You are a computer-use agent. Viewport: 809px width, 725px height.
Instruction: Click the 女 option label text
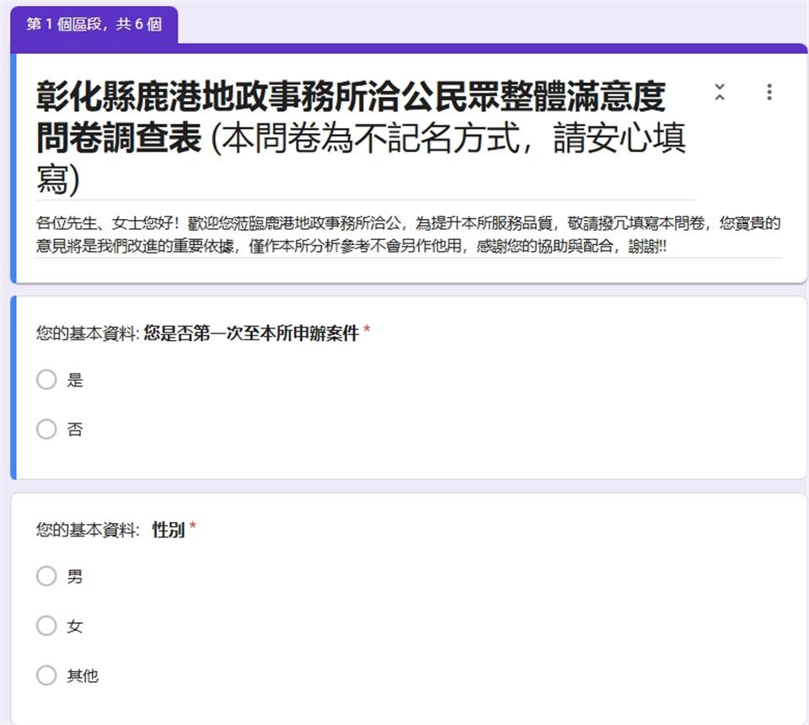[75, 626]
